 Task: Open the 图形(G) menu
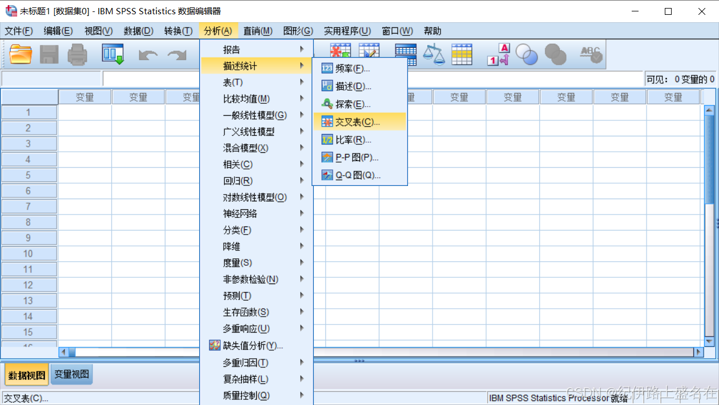[298, 31]
